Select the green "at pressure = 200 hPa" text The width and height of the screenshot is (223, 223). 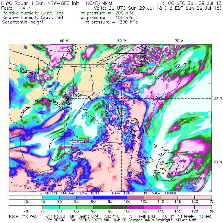pyautogui.click(x=107, y=13)
